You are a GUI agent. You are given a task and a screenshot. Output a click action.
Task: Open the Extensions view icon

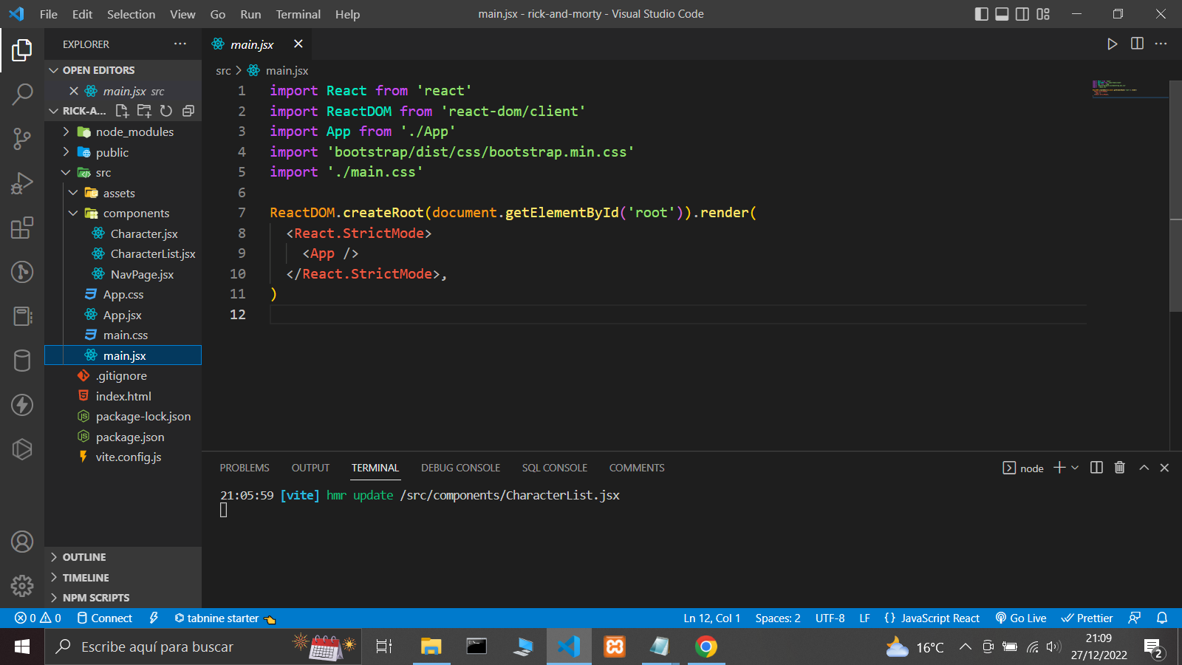22,228
